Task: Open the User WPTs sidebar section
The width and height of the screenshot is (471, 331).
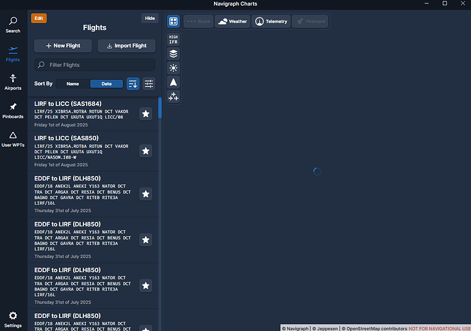Action: (13, 140)
